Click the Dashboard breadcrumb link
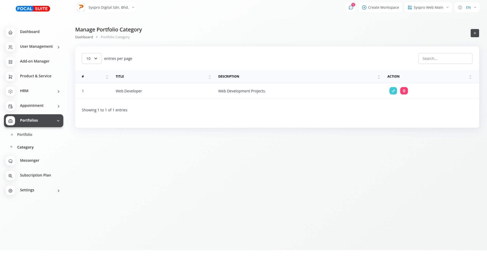Screen dimensions: 487x274 pos(84,37)
